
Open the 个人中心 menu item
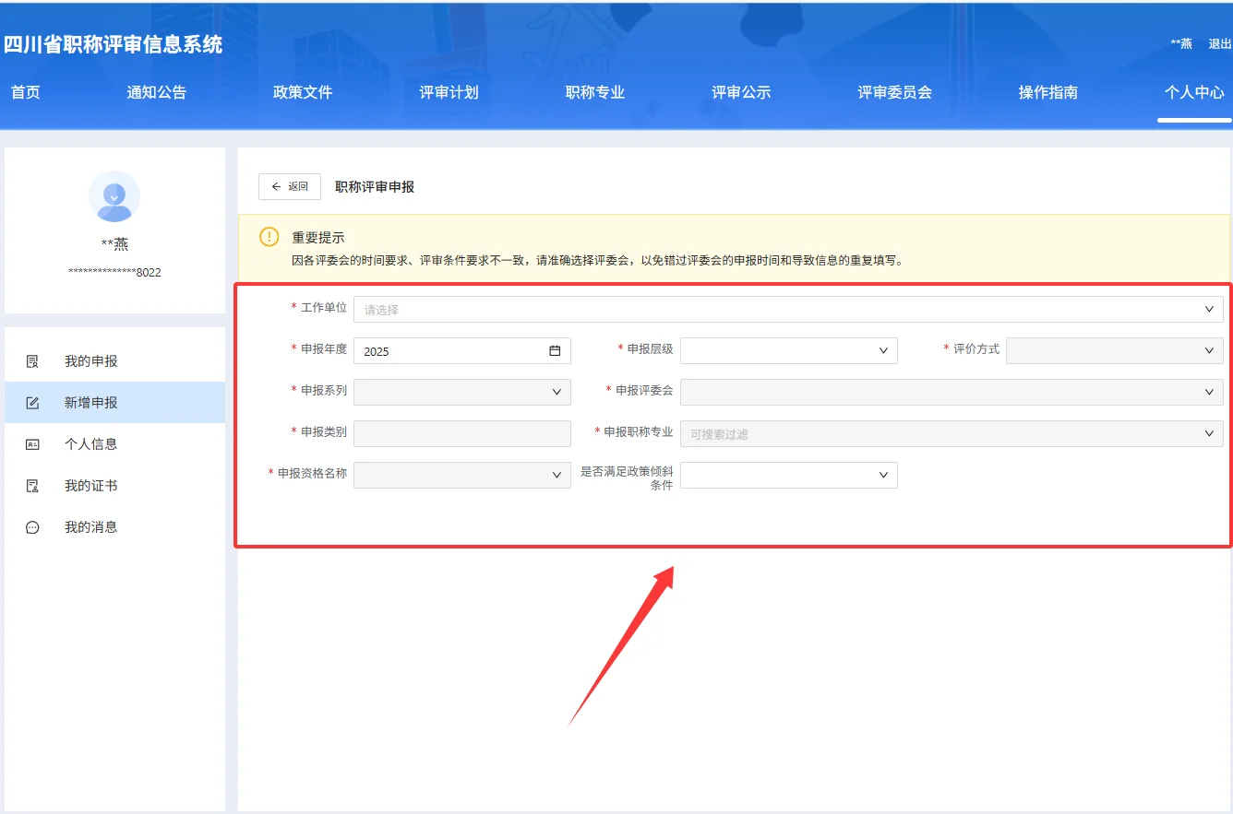[x=1195, y=92]
